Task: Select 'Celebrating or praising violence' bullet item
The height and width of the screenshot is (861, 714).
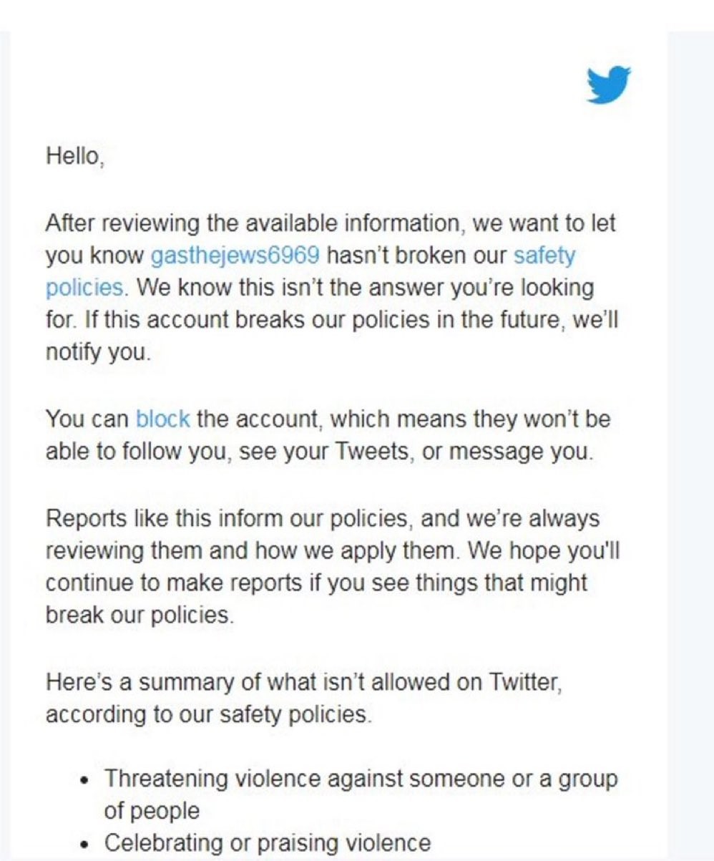Action: point(268,844)
